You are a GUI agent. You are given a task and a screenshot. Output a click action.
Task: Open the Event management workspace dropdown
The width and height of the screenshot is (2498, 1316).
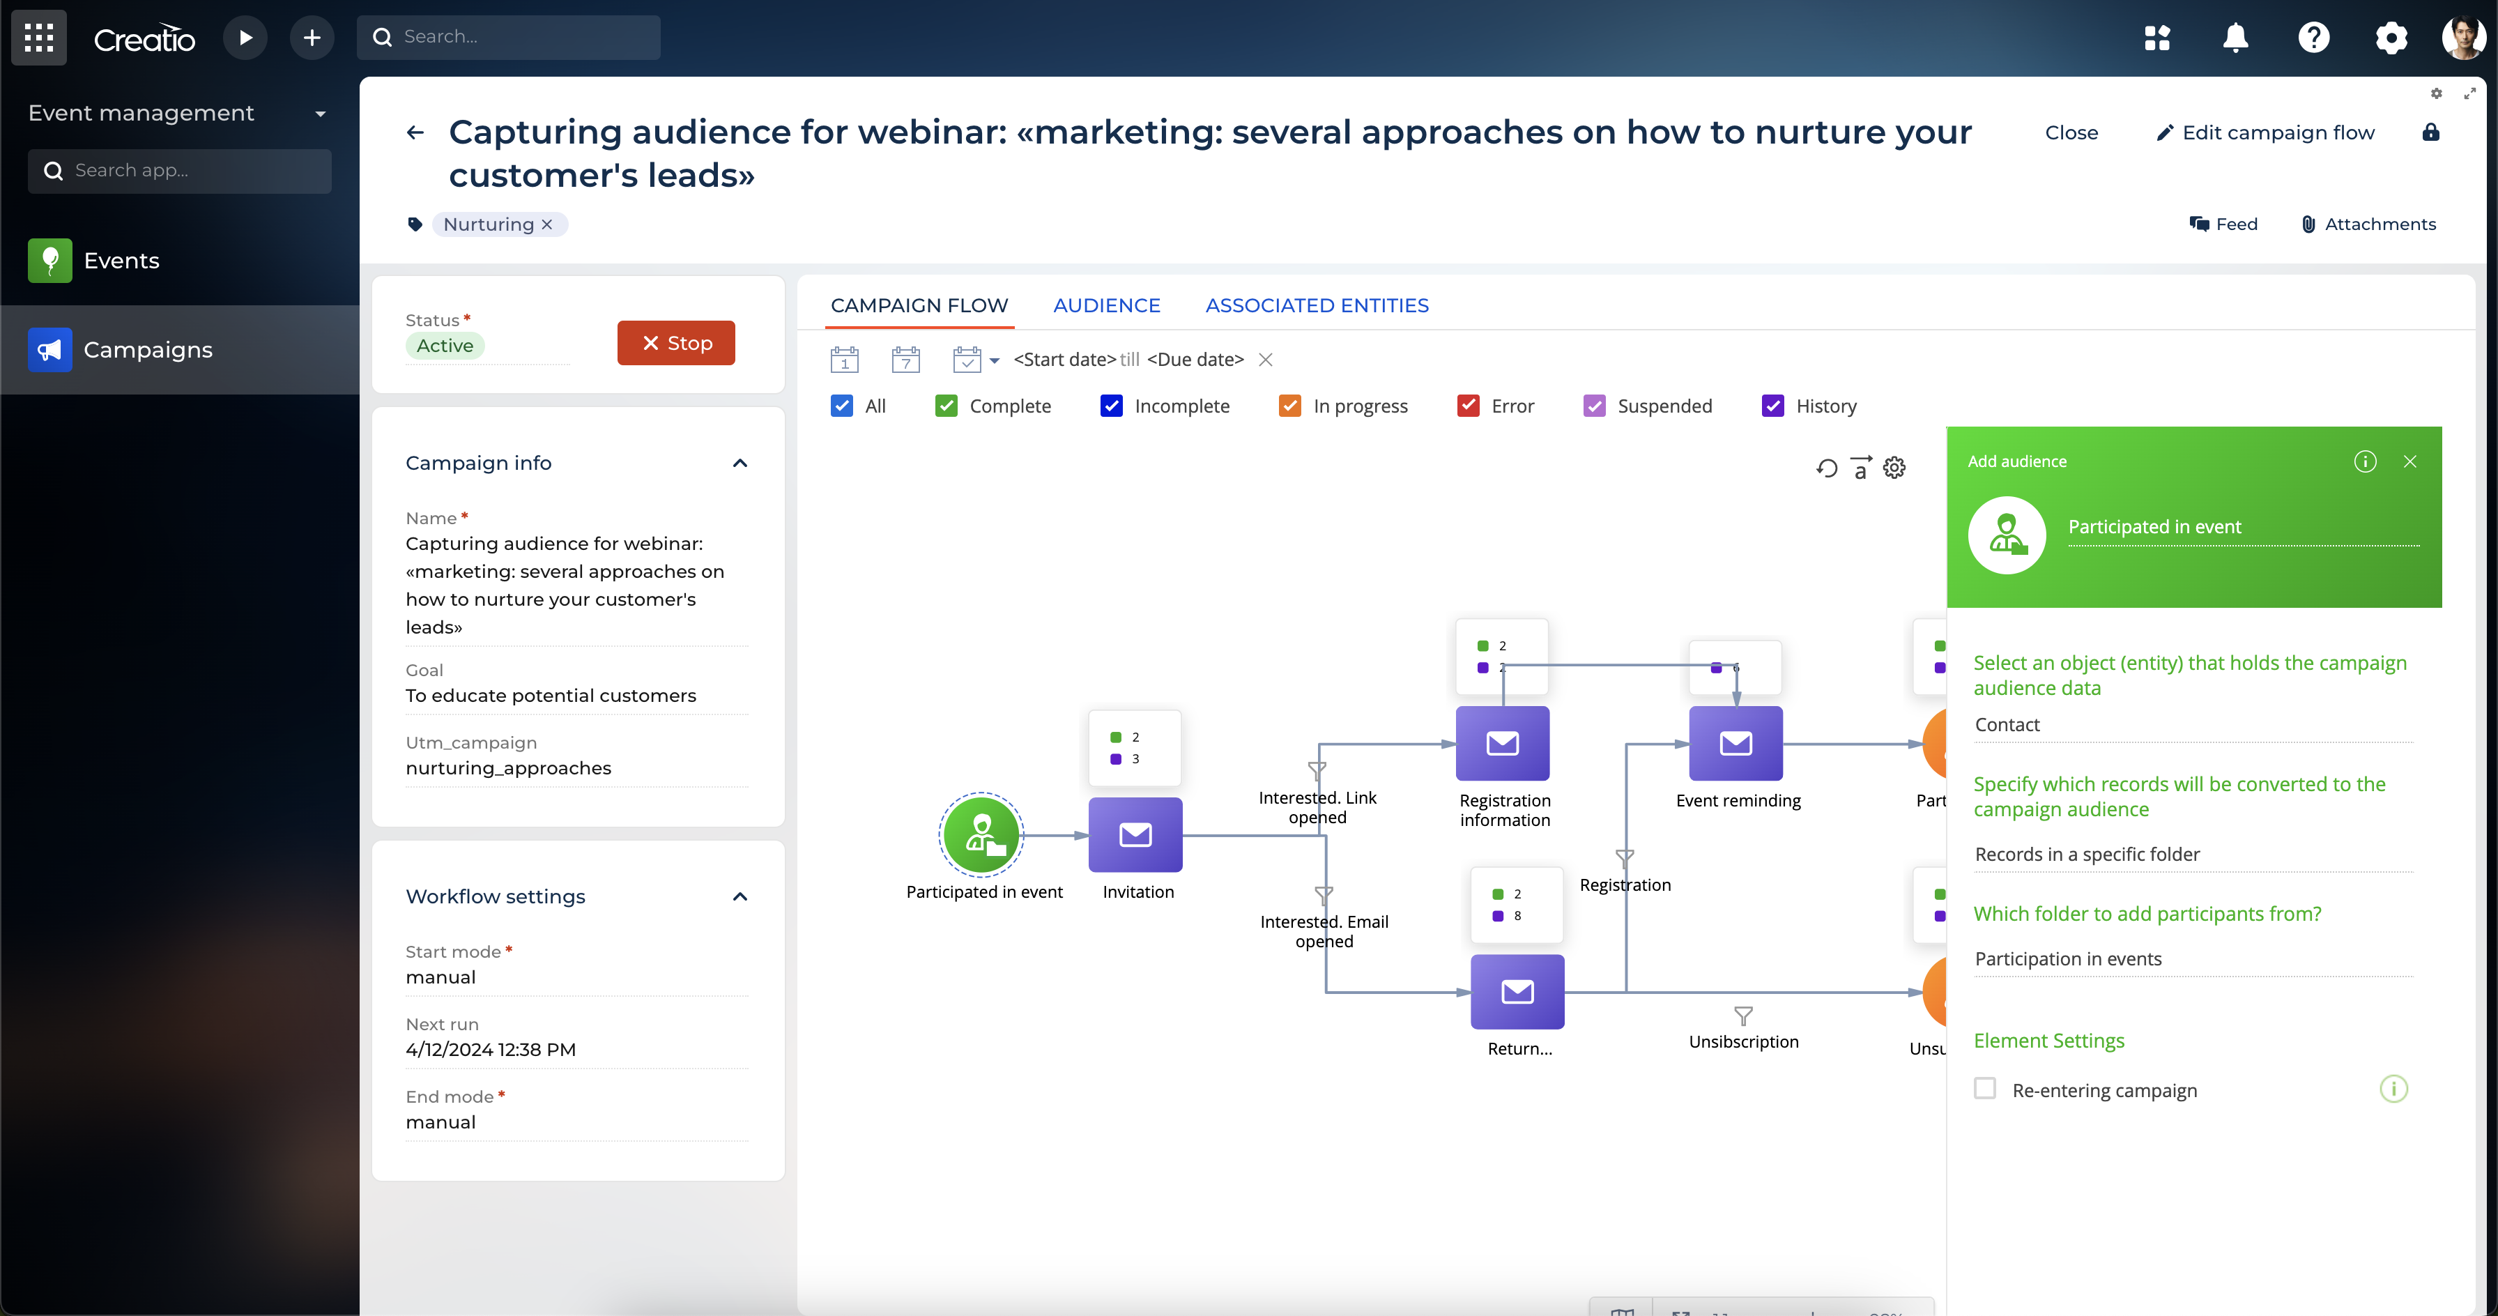[320, 114]
